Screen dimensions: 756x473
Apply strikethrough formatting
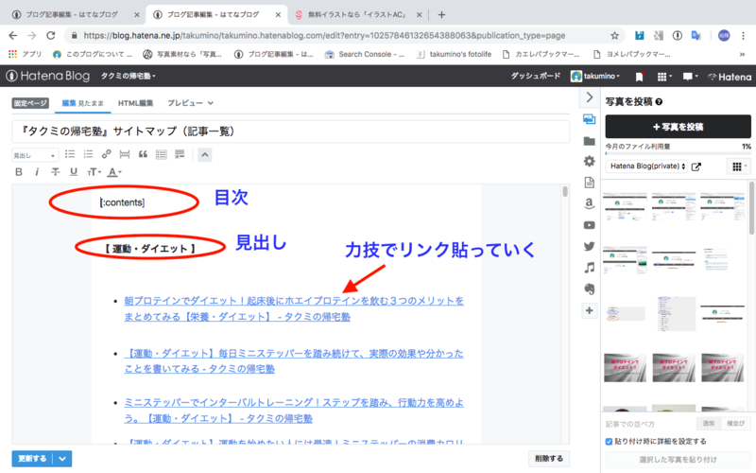click(x=56, y=172)
